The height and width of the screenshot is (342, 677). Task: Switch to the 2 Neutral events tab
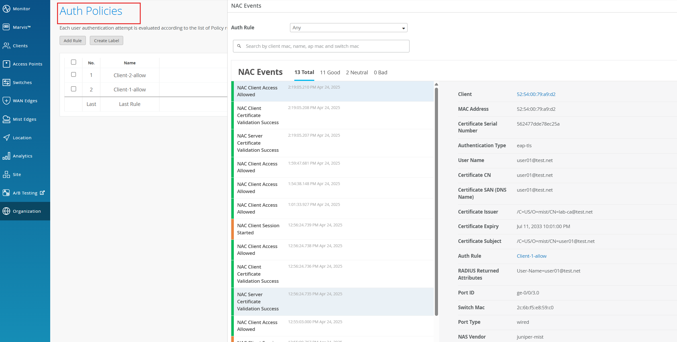click(357, 72)
